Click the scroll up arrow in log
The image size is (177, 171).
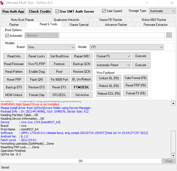pos(173,103)
